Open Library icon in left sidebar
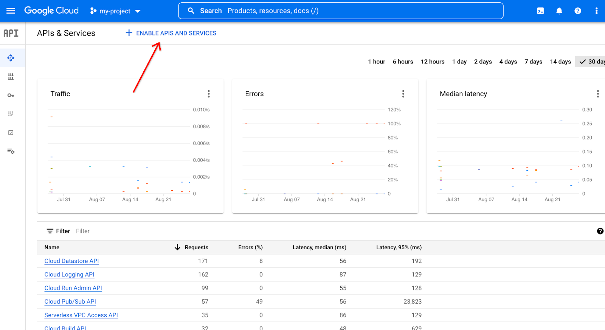 click(x=11, y=77)
